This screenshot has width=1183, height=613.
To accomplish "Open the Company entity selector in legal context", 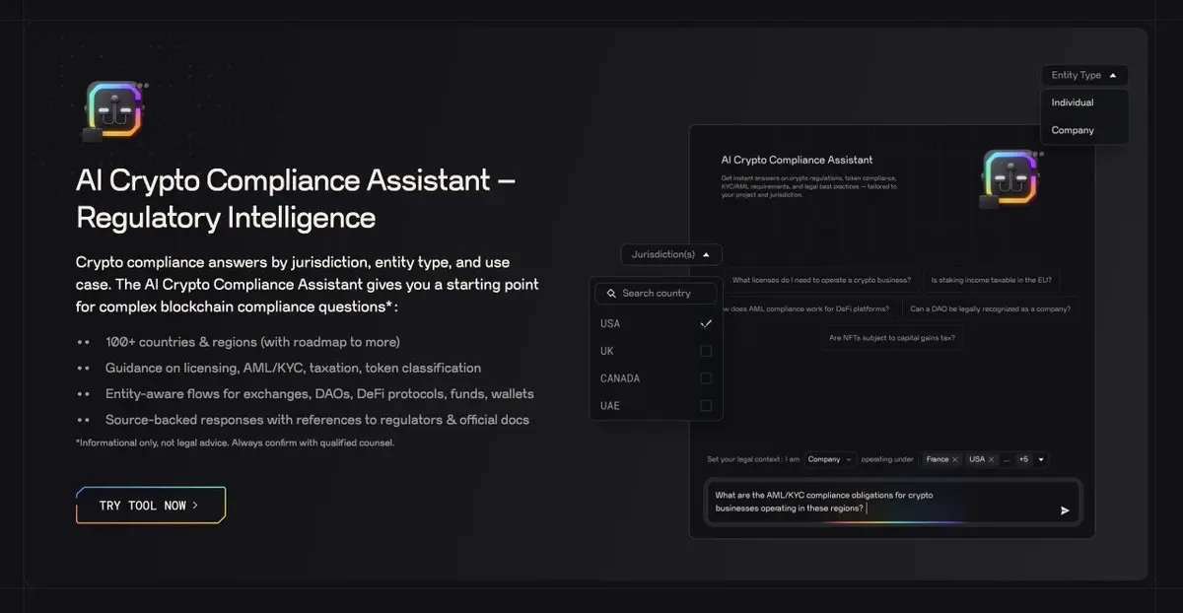I will point(829,459).
